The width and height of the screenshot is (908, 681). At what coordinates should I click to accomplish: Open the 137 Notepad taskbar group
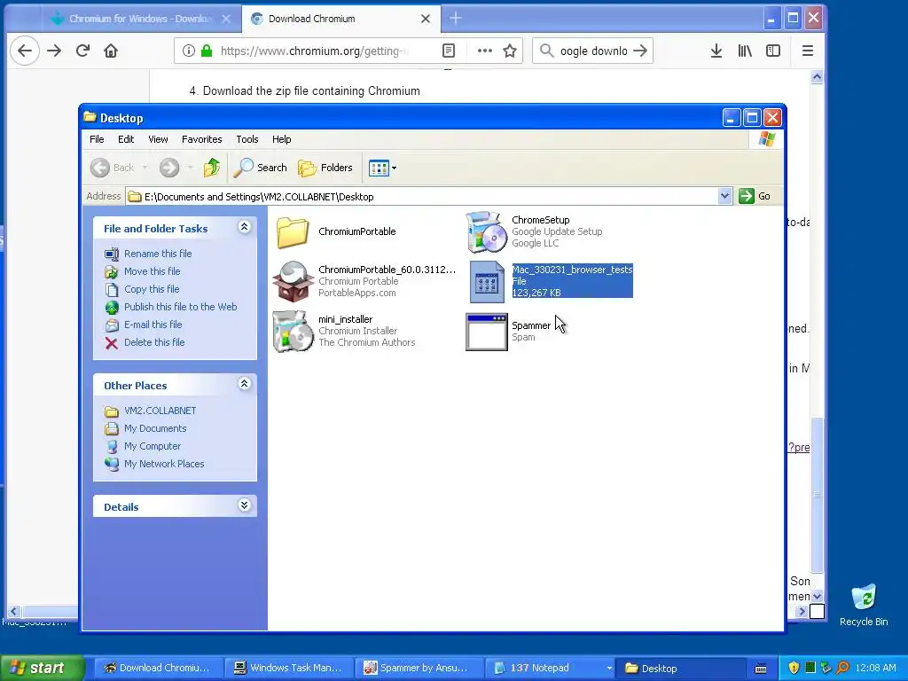coord(548,668)
